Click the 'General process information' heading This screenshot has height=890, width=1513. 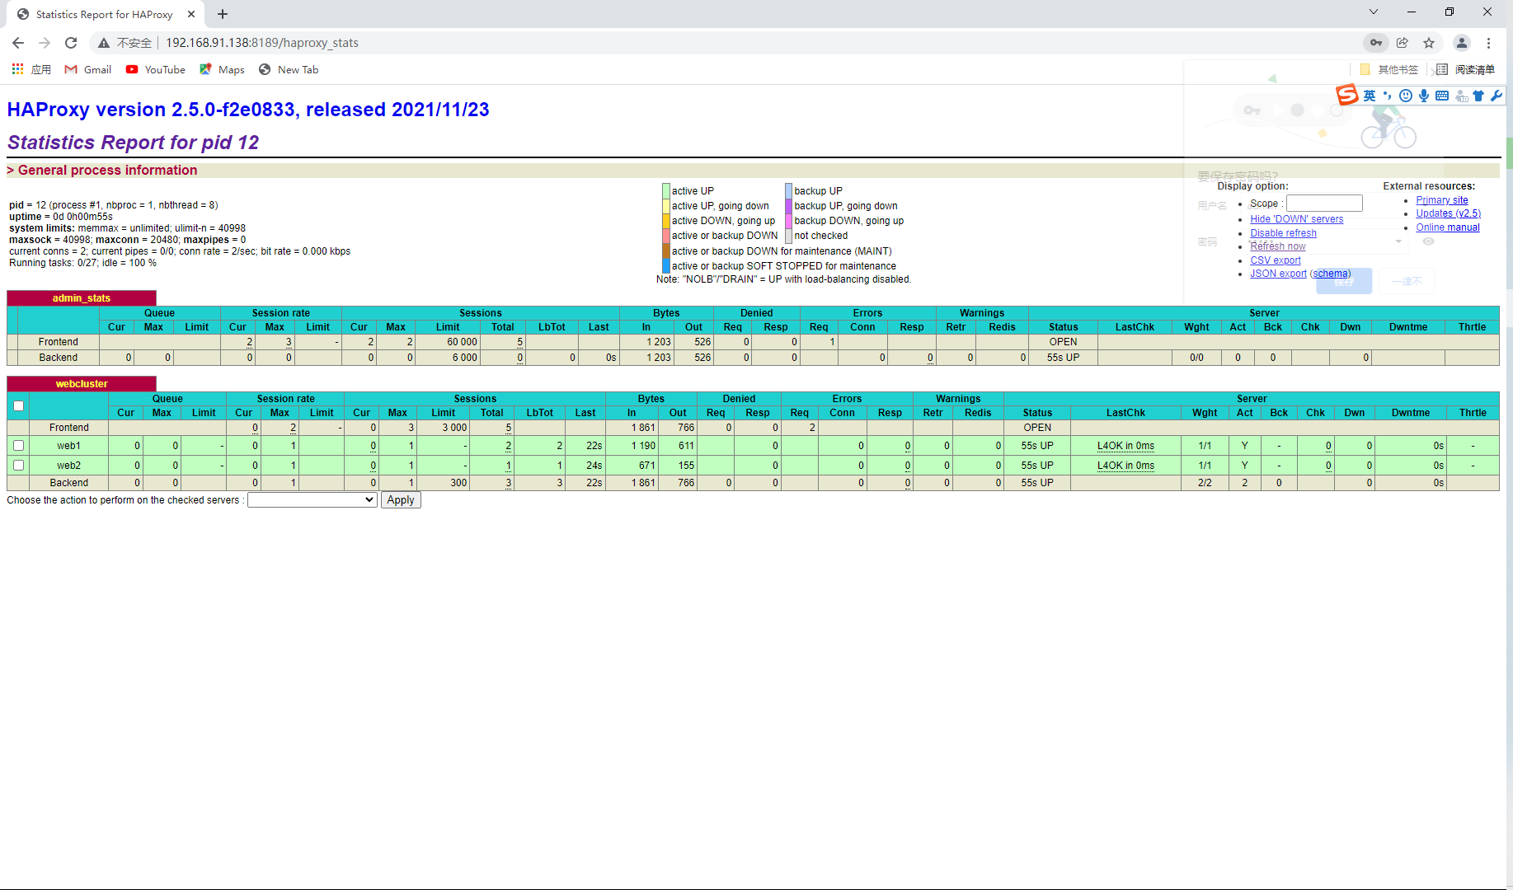click(107, 171)
